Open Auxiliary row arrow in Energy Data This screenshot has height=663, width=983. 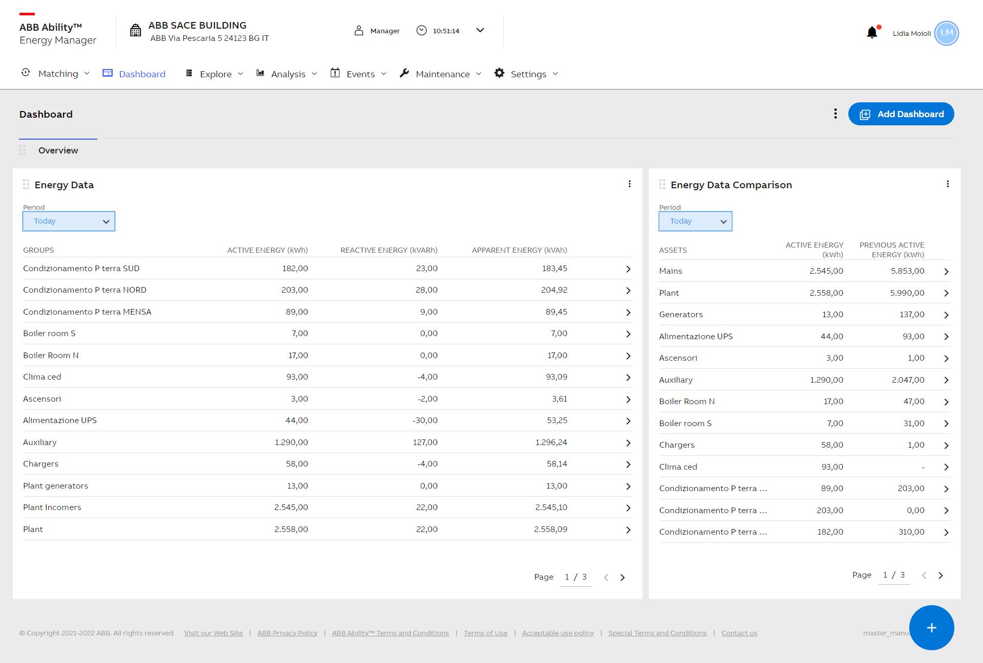point(628,443)
